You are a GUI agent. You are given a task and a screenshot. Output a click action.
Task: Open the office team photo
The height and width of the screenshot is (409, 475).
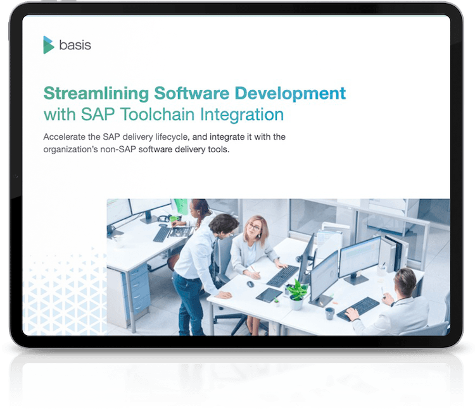click(x=278, y=267)
